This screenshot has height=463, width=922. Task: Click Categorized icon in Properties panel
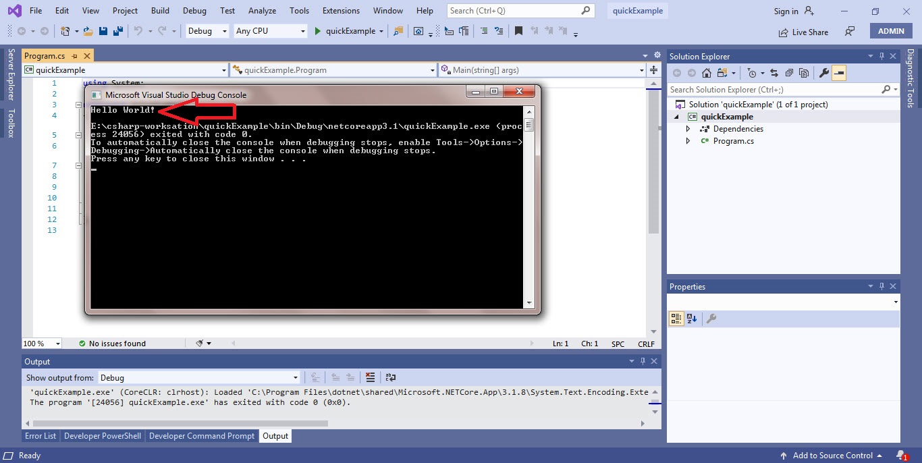click(x=676, y=319)
